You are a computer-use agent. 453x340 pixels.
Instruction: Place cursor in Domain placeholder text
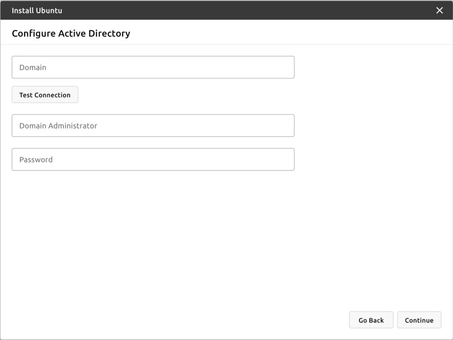[x=33, y=67]
